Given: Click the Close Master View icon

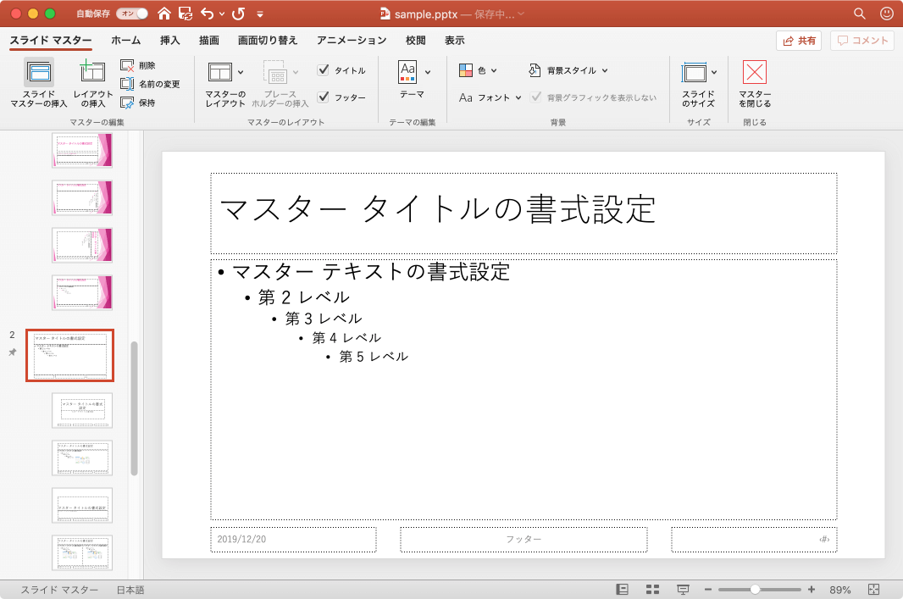Looking at the screenshot, I should pos(754,72).
